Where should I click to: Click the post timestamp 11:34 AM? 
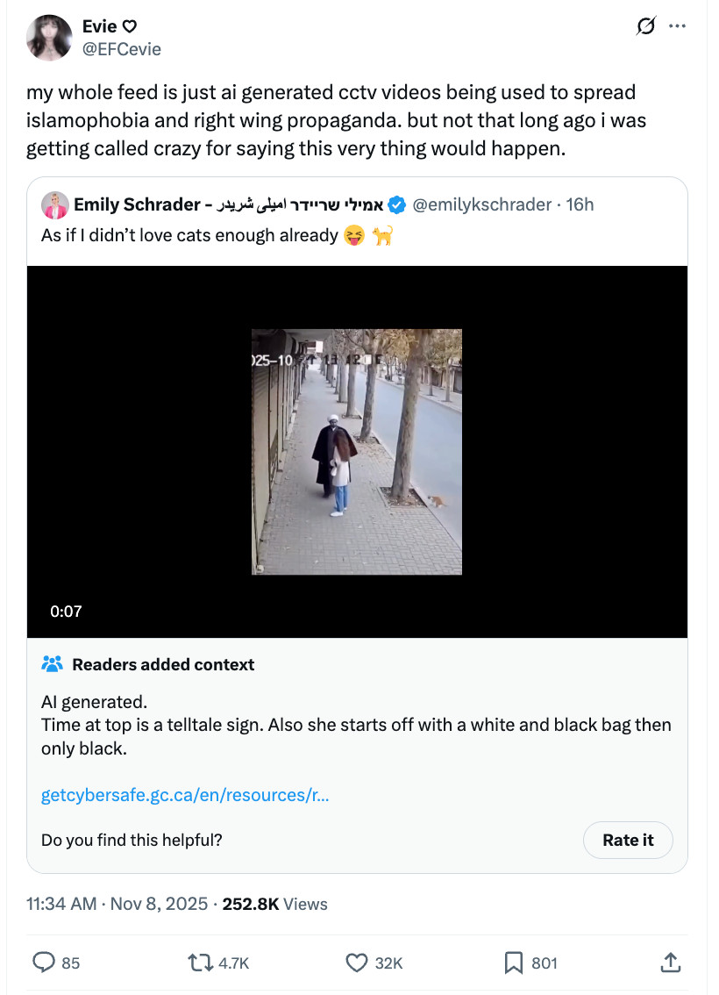(61, 904)
